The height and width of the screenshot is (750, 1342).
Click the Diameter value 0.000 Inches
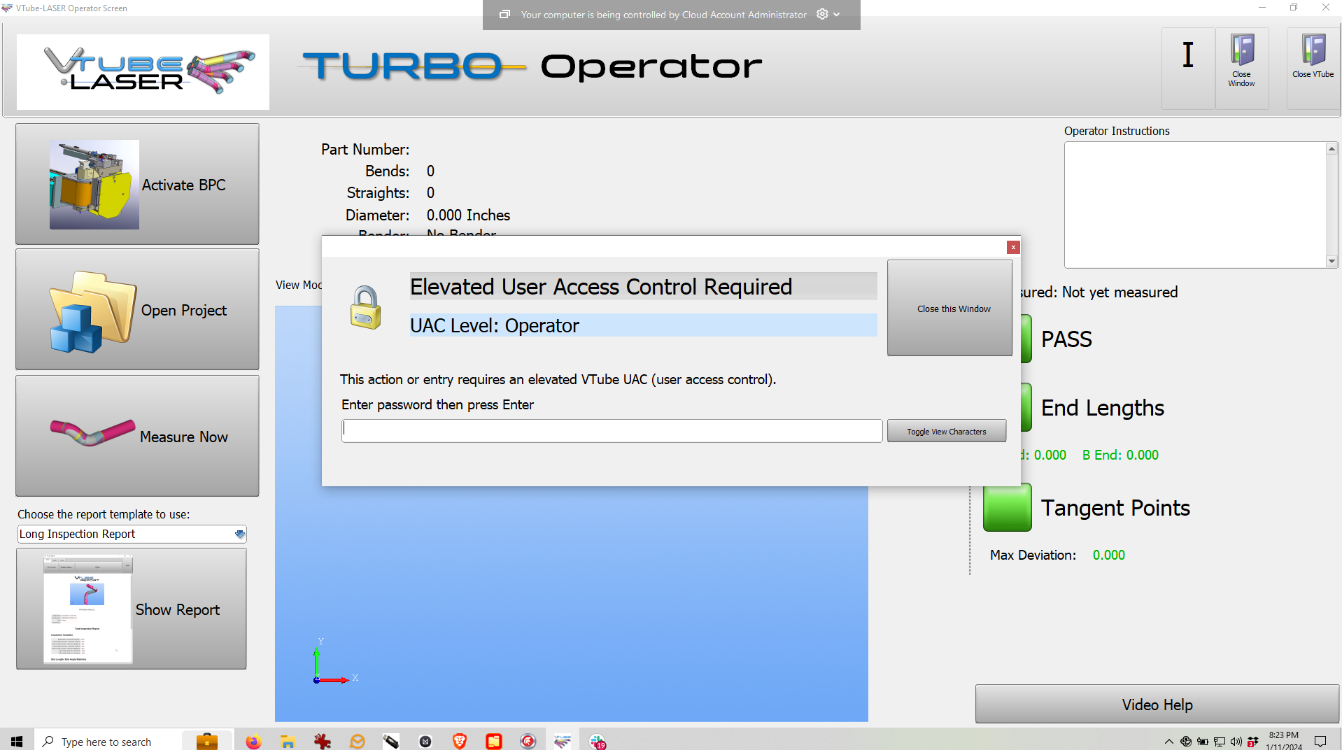click(x=468, y=215)
